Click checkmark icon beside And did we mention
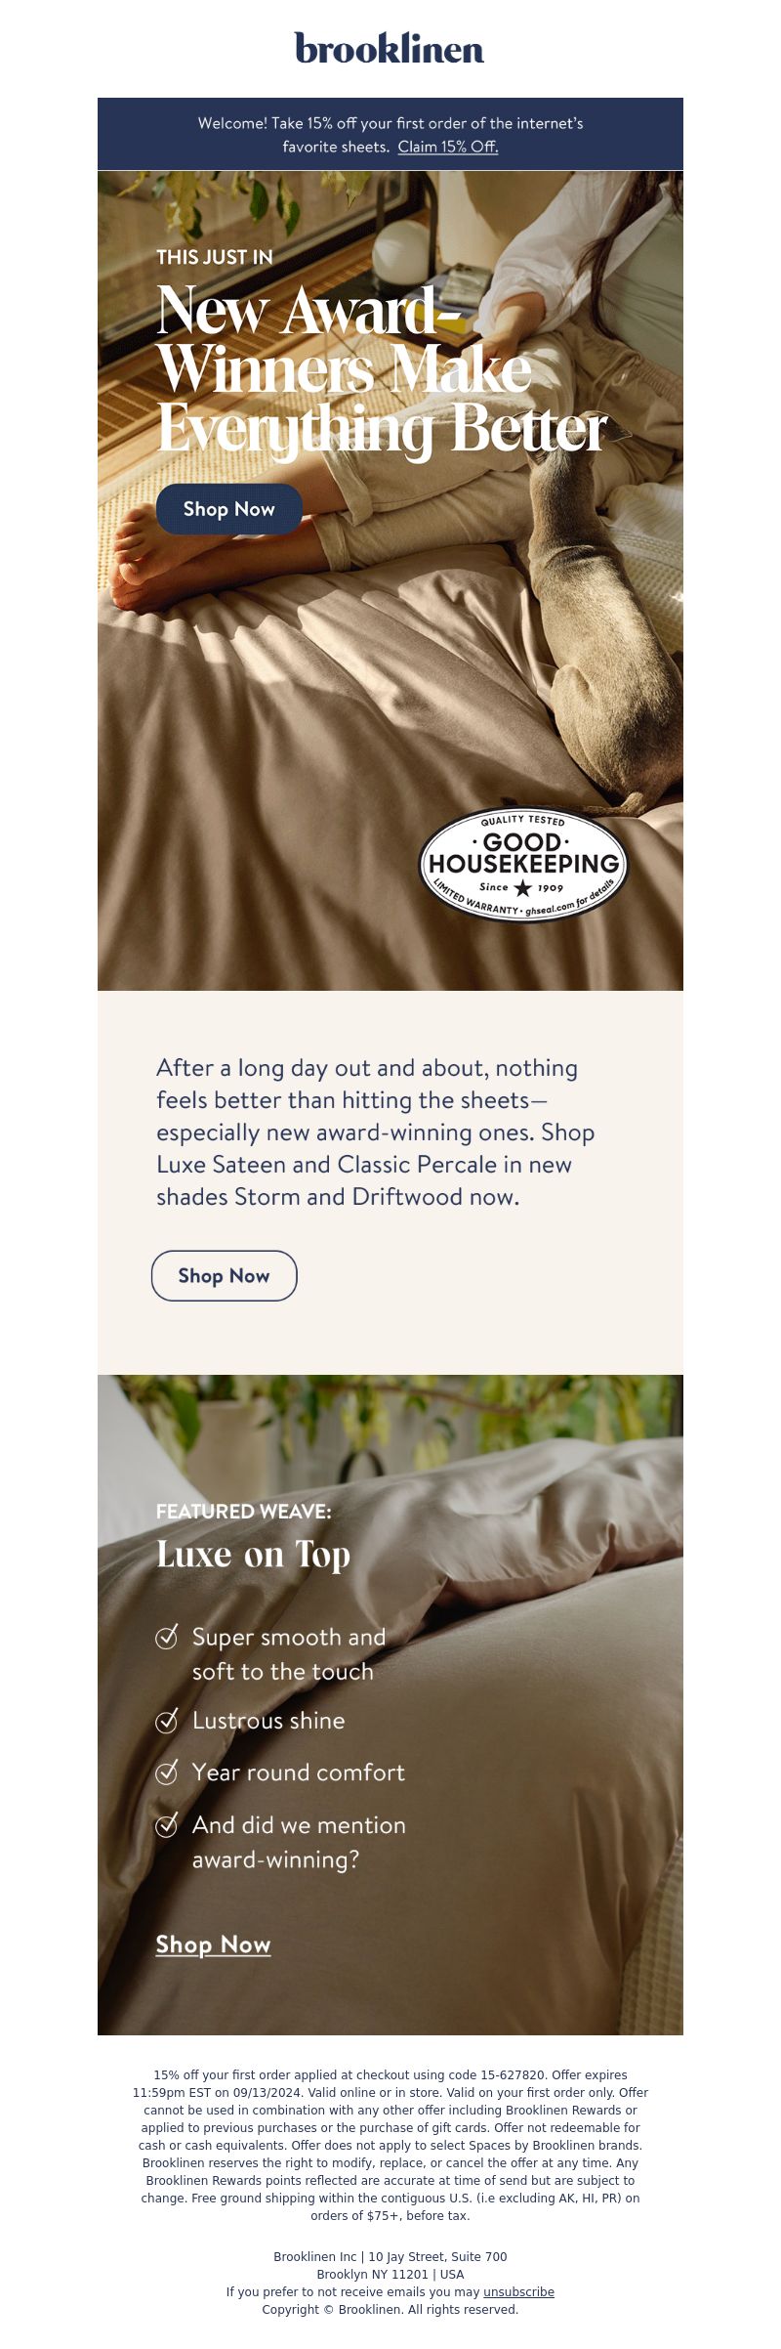Screen dimensions: 781x2349 pos(167,1824)
